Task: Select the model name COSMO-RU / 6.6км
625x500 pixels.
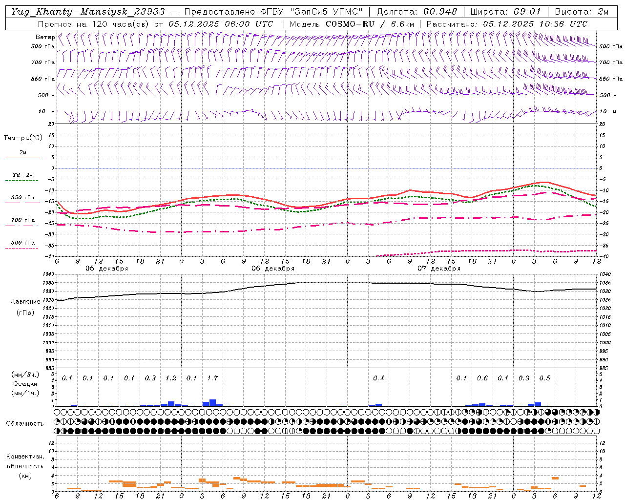Action: [x=370, y=24]
